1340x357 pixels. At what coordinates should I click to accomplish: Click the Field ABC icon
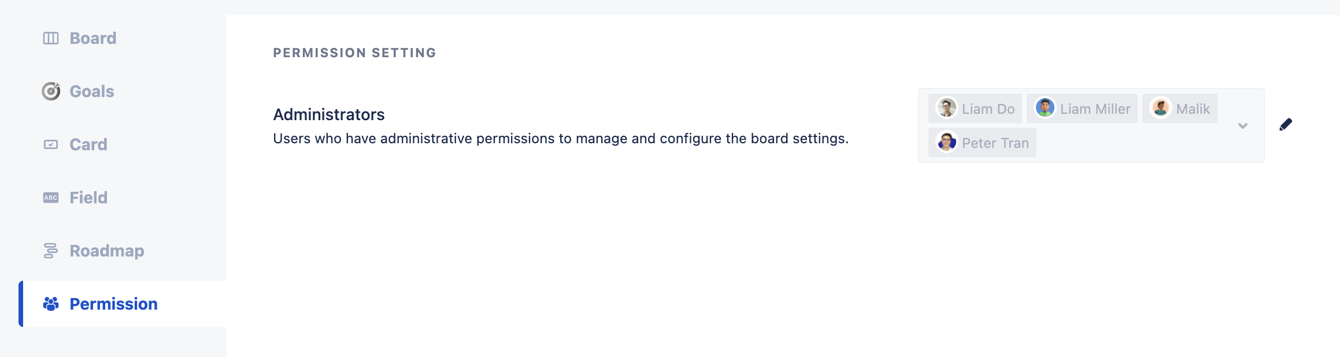(51, 198)
